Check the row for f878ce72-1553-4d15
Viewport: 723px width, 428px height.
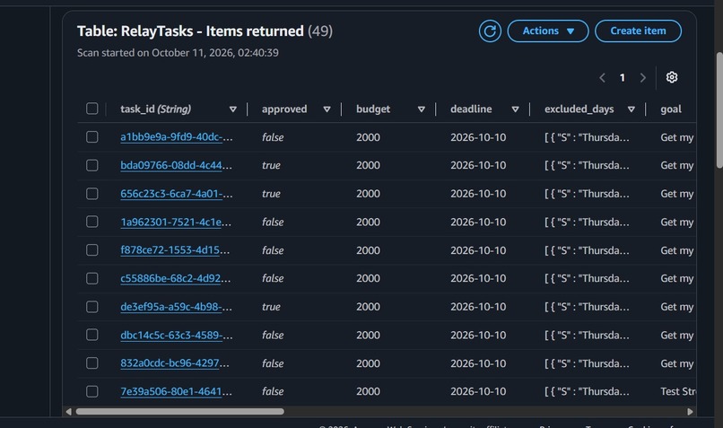click(92, 250)
